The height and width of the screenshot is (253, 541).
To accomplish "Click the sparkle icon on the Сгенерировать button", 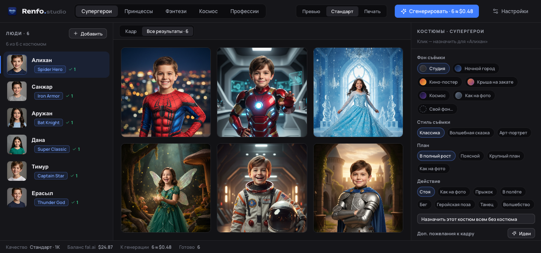I will 404,11.
